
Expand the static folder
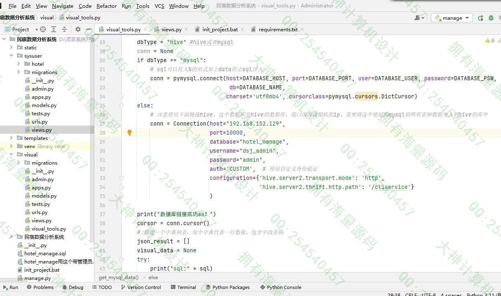(x=12, y=47)
